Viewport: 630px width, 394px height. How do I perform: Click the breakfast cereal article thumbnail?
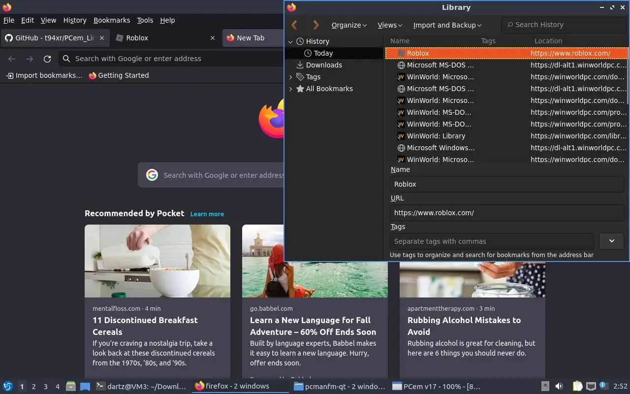pos(157,261)
